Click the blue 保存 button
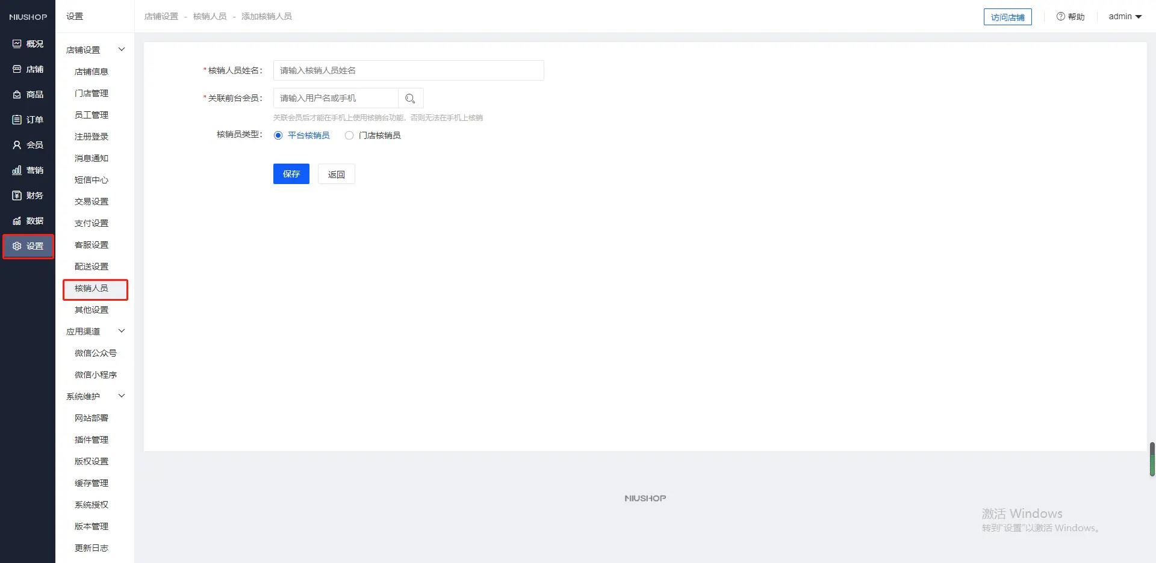This screenshot has width=1156, height=563. 291,174
